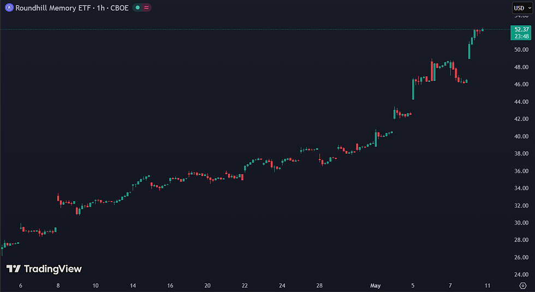Screen dimensions: 535x292
Task: Click the tall green candle opening near 44.00
Action: [x=413, y=89]
